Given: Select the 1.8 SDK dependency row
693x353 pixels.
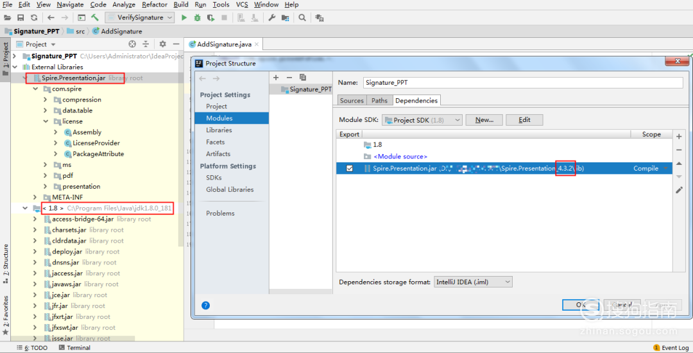Looking at the screenshot, I should [504, 144].
